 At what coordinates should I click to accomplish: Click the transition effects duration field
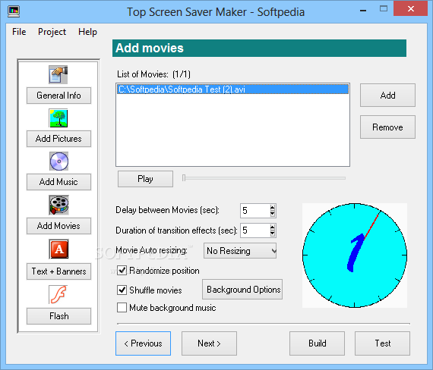pyautogui.click(x=255, y=230)
